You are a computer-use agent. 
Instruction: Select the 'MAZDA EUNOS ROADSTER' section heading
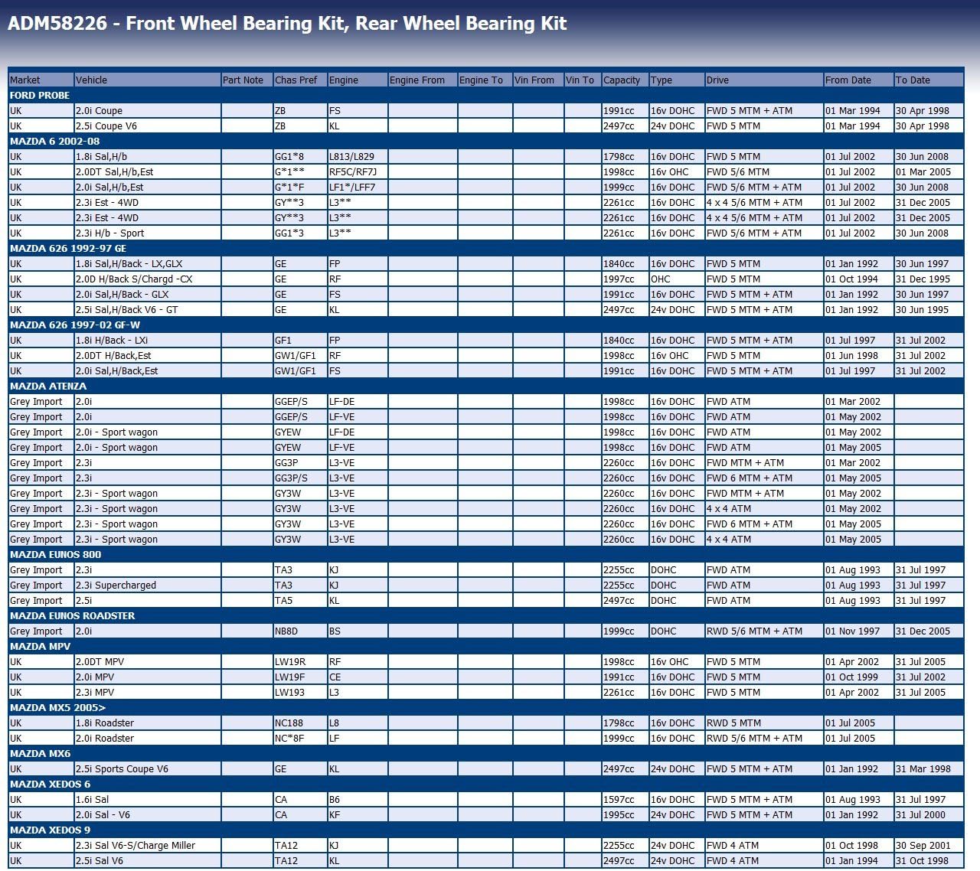coord(486,615)
